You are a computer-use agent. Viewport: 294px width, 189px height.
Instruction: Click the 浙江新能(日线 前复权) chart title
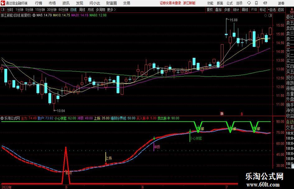coord(16,15)
